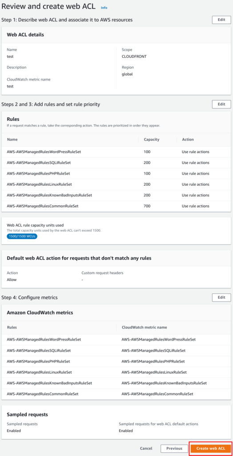Open the Info link beside page title

point(104,8)
